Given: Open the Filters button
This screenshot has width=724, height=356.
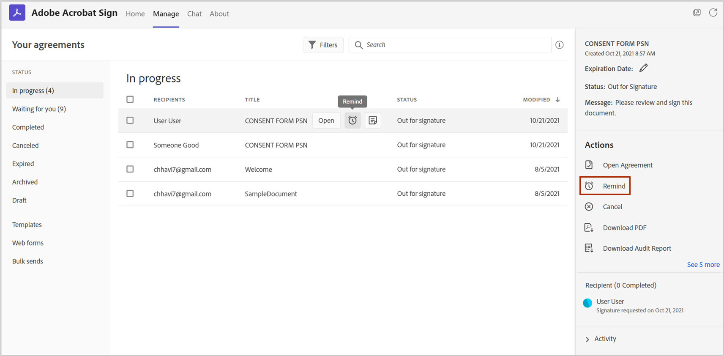Looking at the screenshot, I should click(323, 45).
